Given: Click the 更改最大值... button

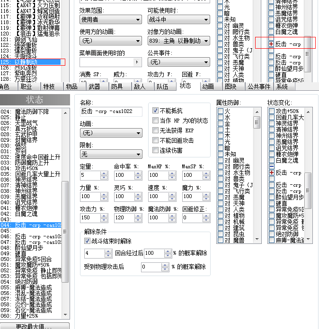Looking at the screenshot, I should point(35,326).
